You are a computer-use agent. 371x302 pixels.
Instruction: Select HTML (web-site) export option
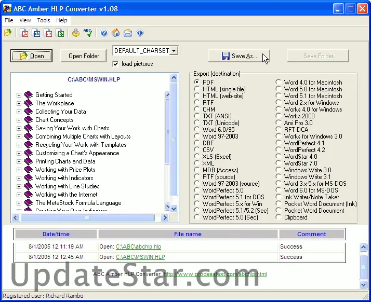196,95
